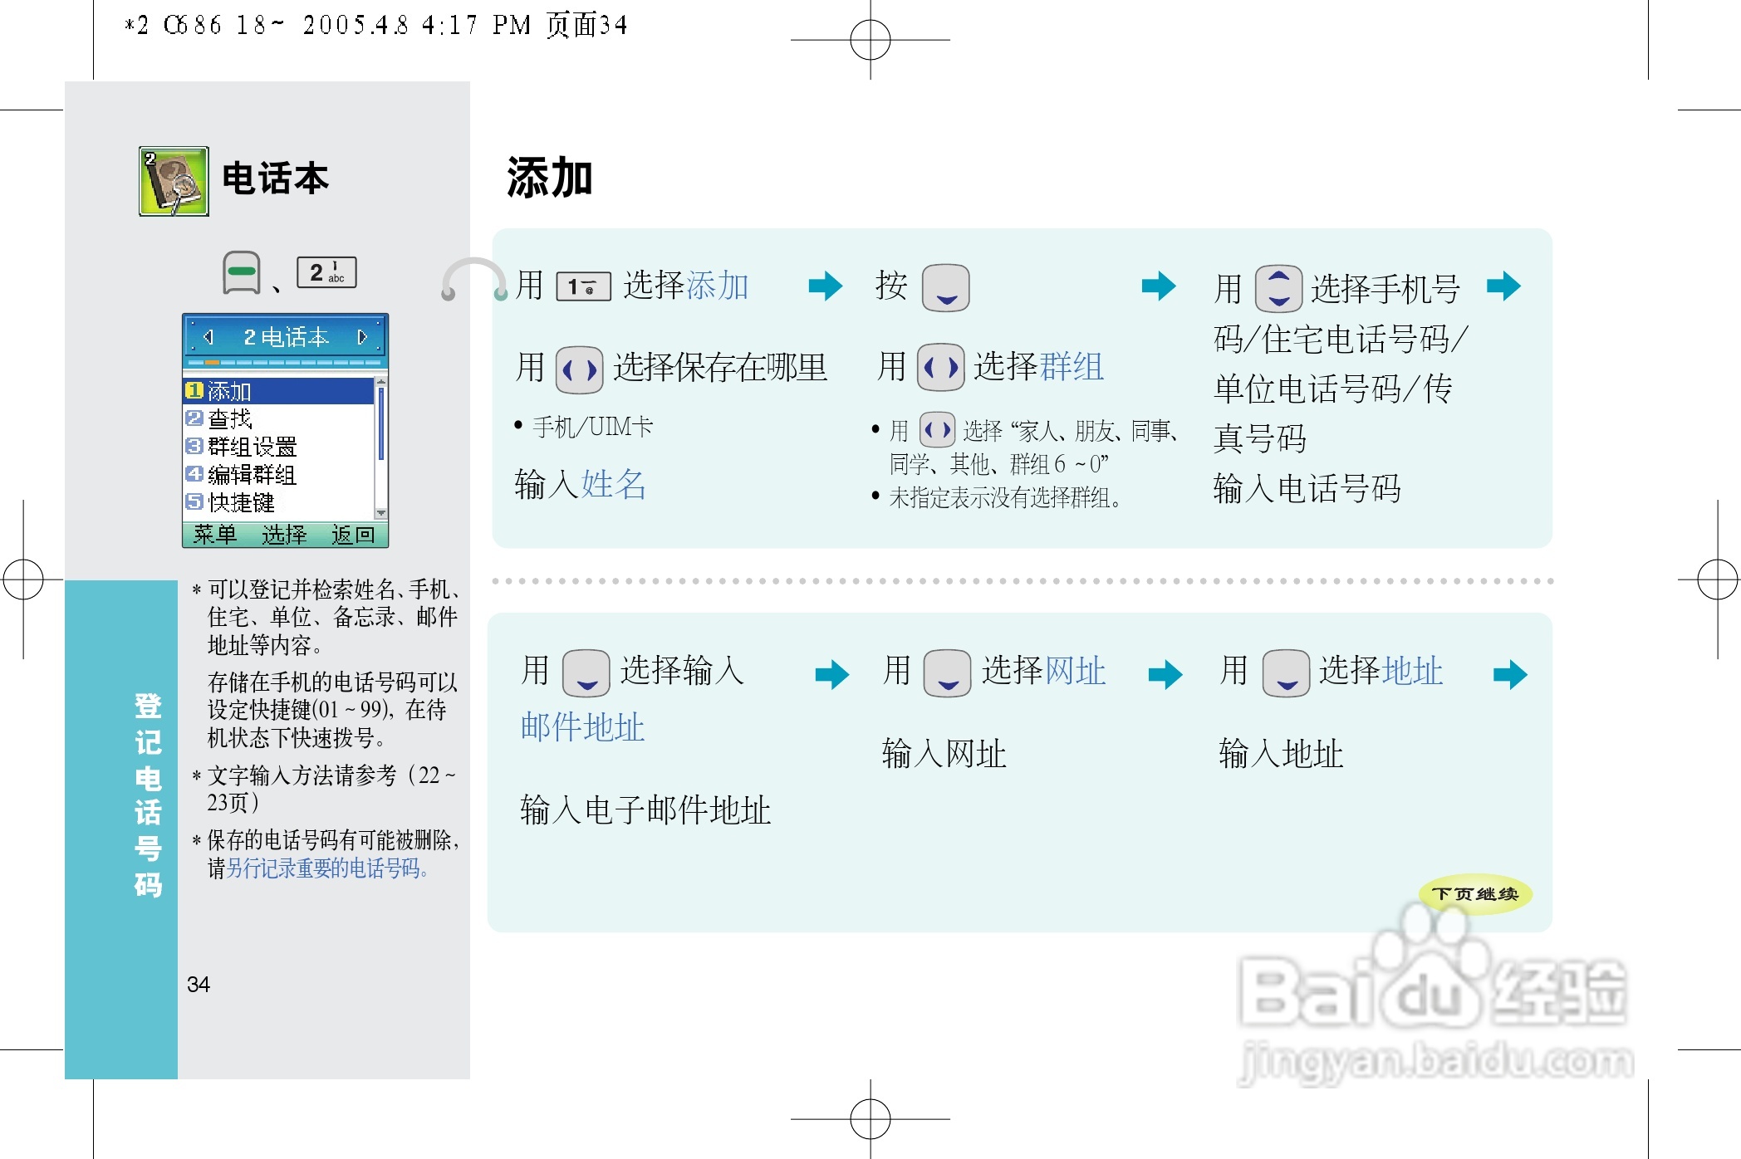Click up-down key icon before 选择手机号
Screen dimensions: 1741x1159
pos(1278,288)
